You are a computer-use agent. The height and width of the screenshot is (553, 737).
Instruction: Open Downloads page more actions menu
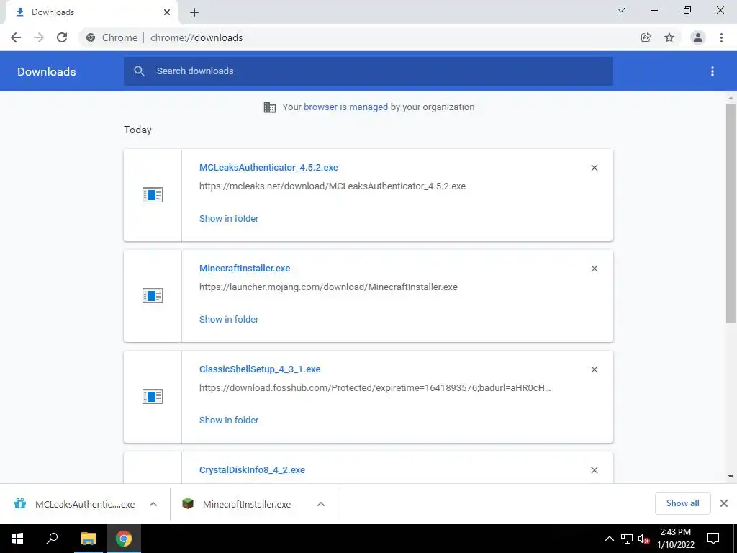[713, 71]
